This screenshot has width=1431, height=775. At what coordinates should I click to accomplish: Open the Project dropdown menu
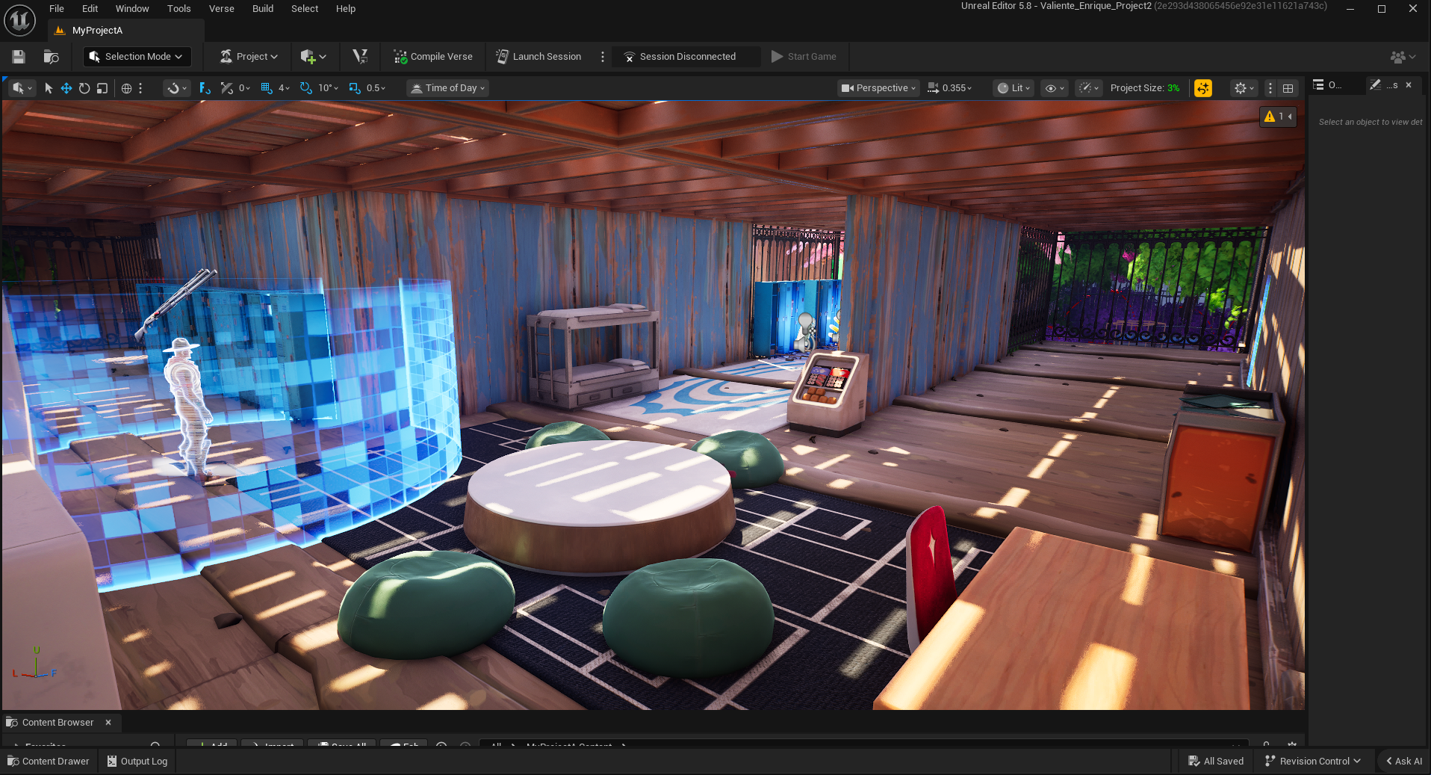249,57
